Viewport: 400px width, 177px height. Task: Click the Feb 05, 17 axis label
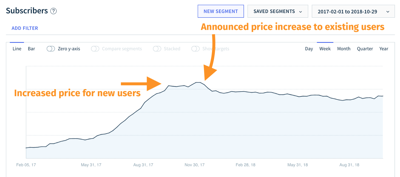point(26,165)
